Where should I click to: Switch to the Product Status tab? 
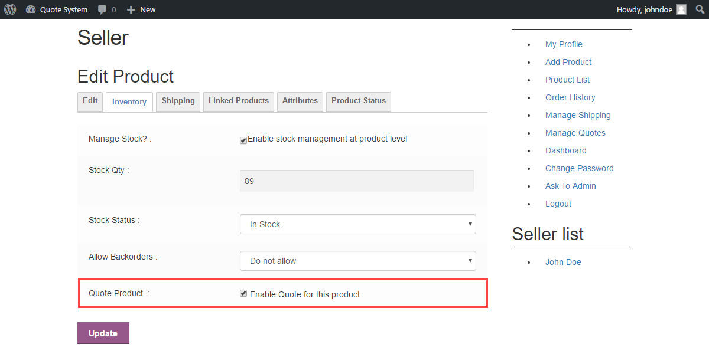pyautogui.click(x=358, y=101)
